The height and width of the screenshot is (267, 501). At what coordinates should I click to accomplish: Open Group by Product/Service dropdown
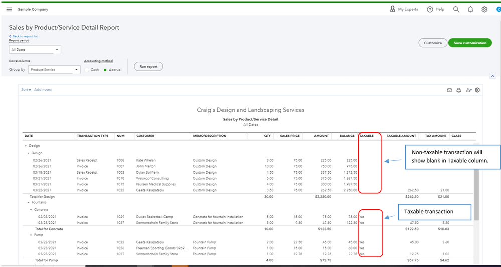click(54, 70)
